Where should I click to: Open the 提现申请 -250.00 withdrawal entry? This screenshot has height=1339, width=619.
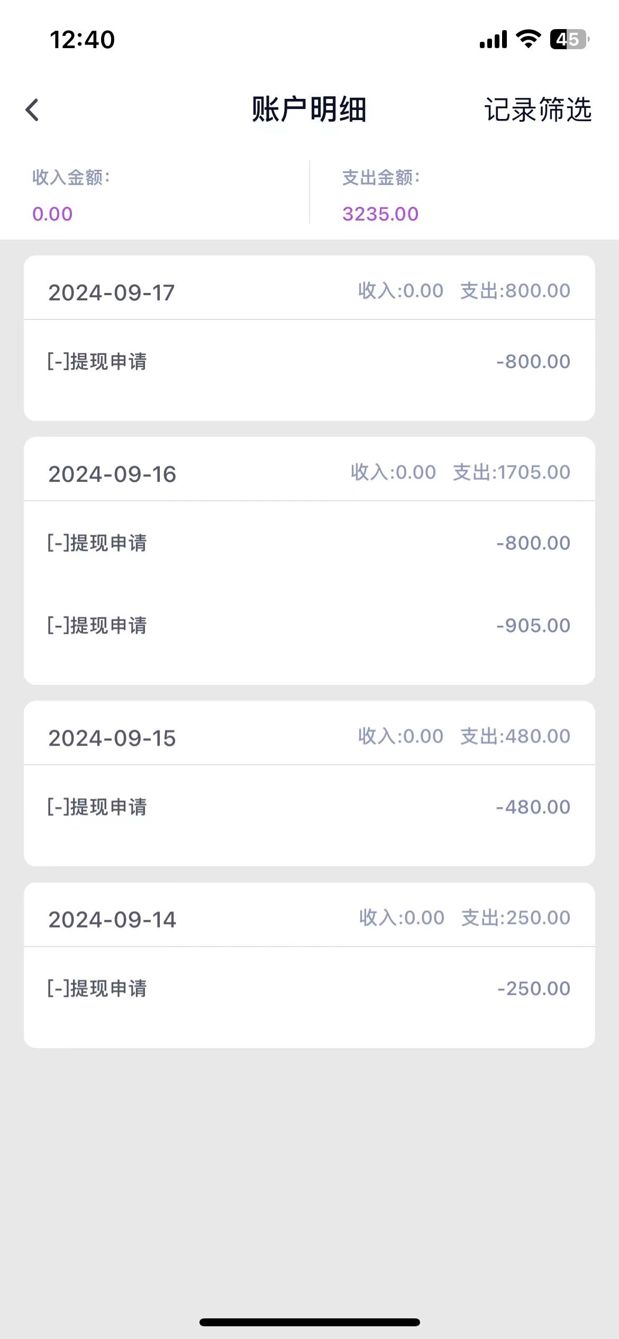coord(309,988)
